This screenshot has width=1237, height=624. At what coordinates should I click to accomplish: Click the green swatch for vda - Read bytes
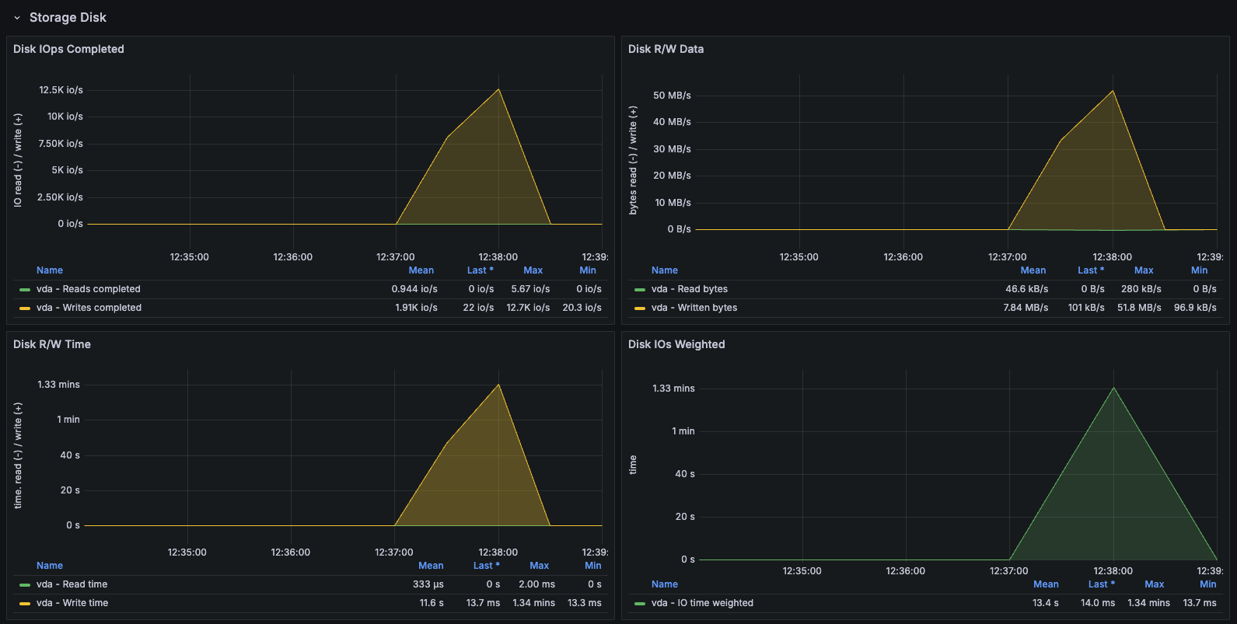(x=640, y=290)
